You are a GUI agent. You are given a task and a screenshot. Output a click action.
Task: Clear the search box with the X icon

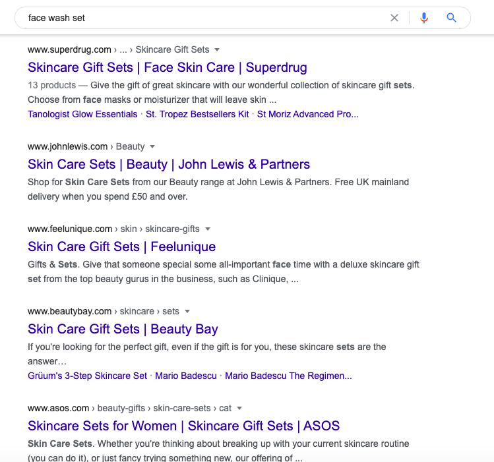tap(394, 18)
